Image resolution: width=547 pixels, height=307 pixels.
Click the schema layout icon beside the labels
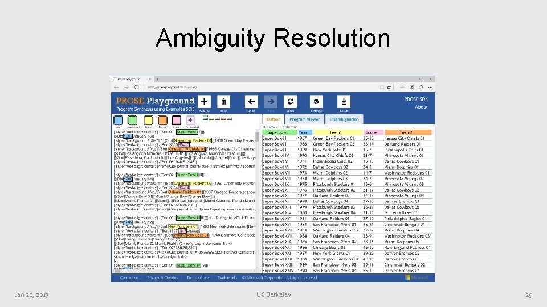tap(217, 118)
